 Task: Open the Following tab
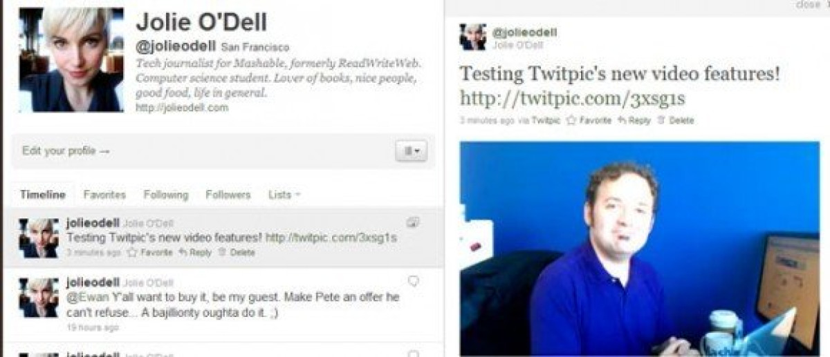pyautogui.click(x=166, y=195)
